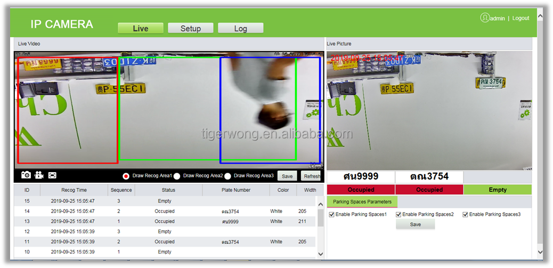The image size is (553, 268).
Task: Take a snapshot with the camera icon
Action: coord(26,175)
